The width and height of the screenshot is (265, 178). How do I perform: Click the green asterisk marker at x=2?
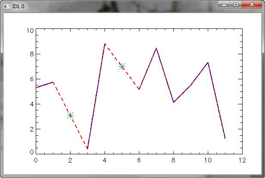pos(70,116)
